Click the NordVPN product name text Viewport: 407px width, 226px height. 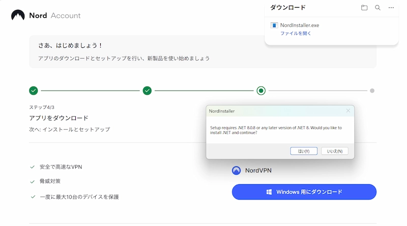pyautogui.click(x=258, y=171)
